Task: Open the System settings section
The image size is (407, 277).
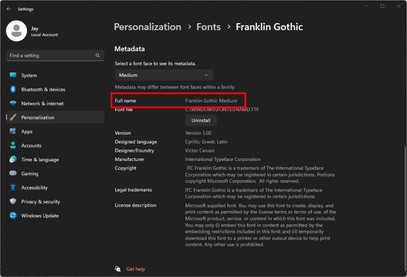Action: point(29,75)
